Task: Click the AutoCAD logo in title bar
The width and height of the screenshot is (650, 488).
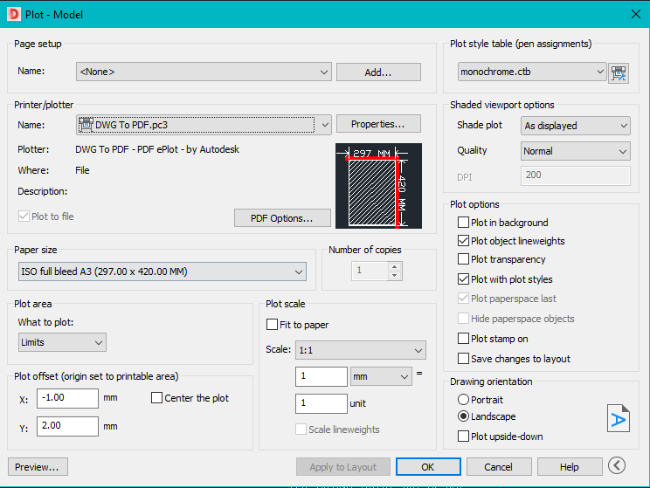Action: point(14,13)
